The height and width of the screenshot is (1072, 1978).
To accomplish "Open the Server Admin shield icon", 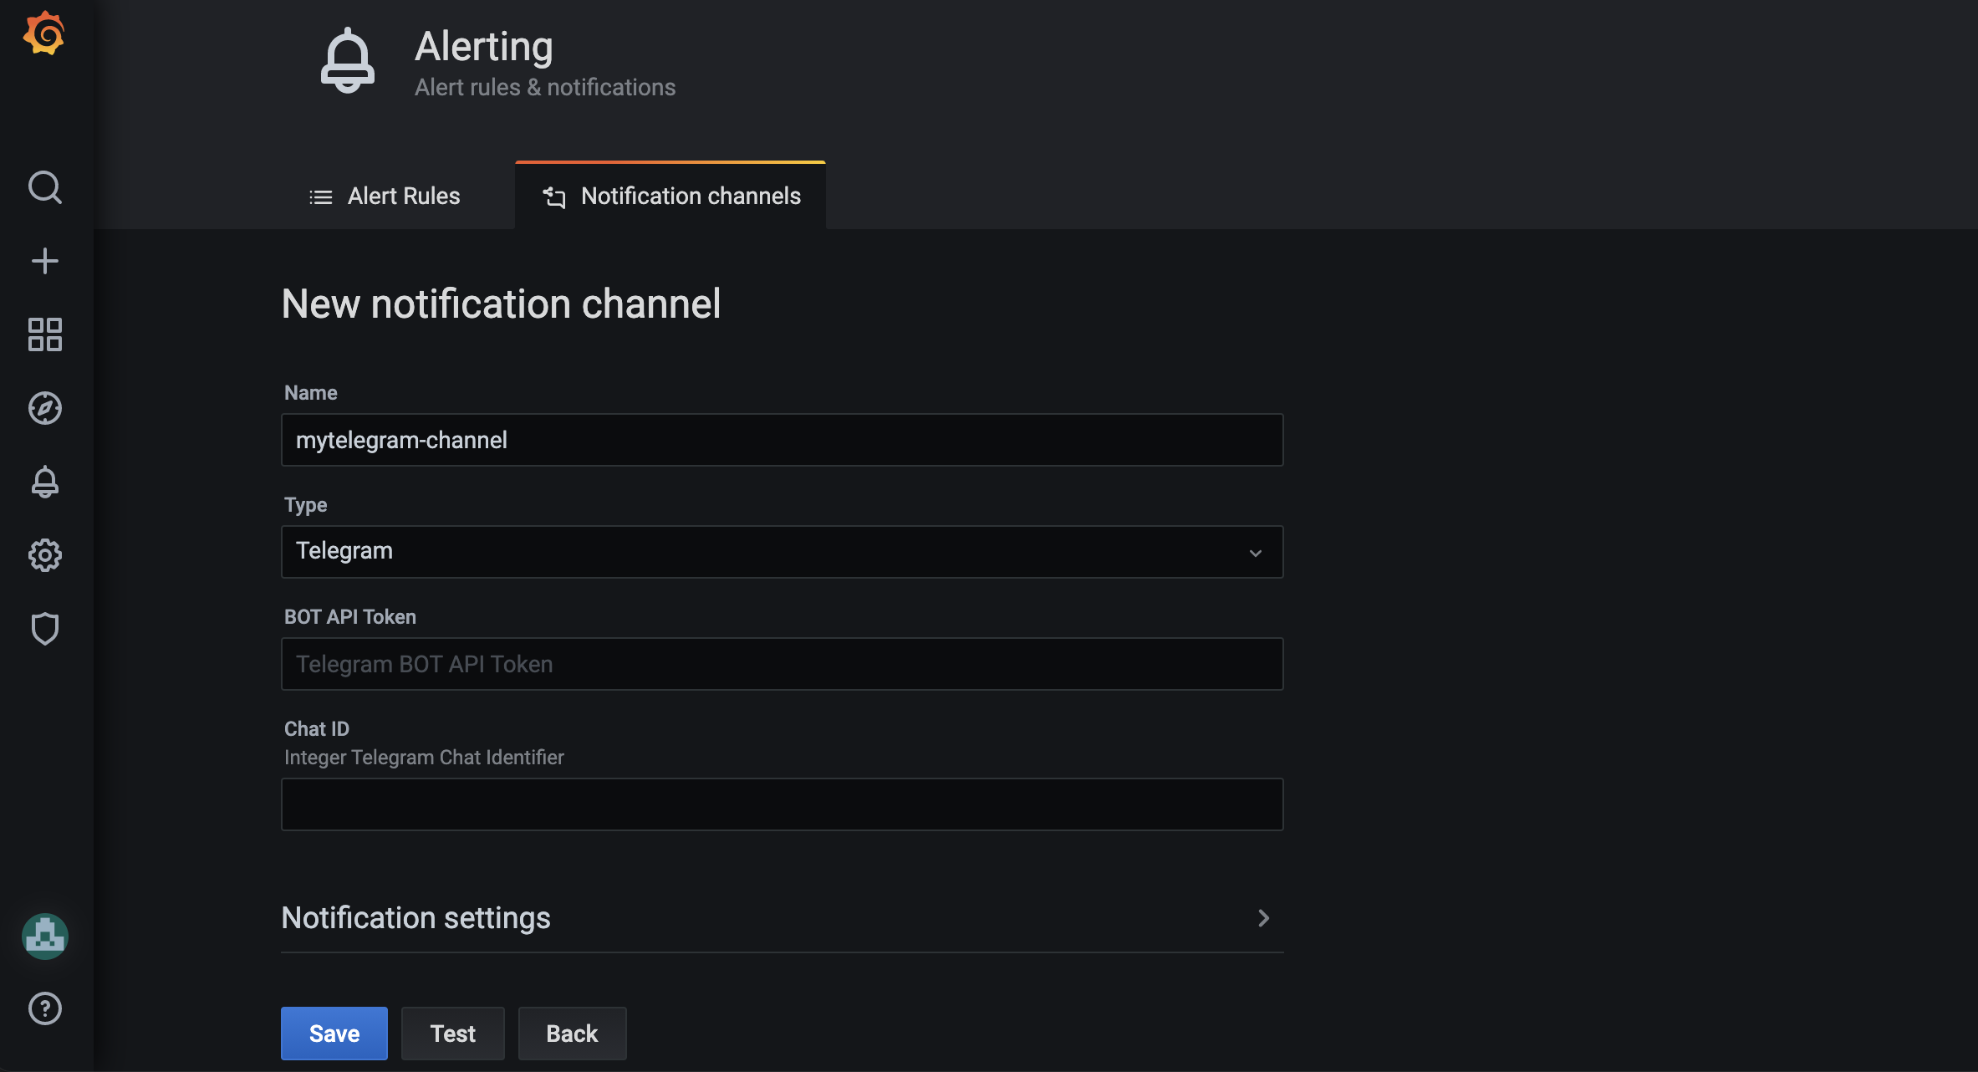I will 44,628.
